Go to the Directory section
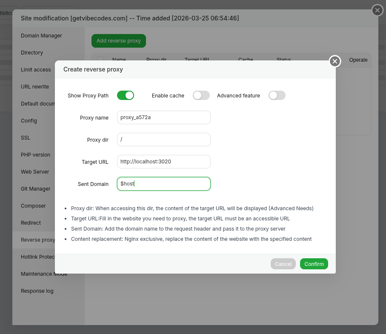Image resolution: width=386 pixels, height=334 pixels. click(32, 53)
